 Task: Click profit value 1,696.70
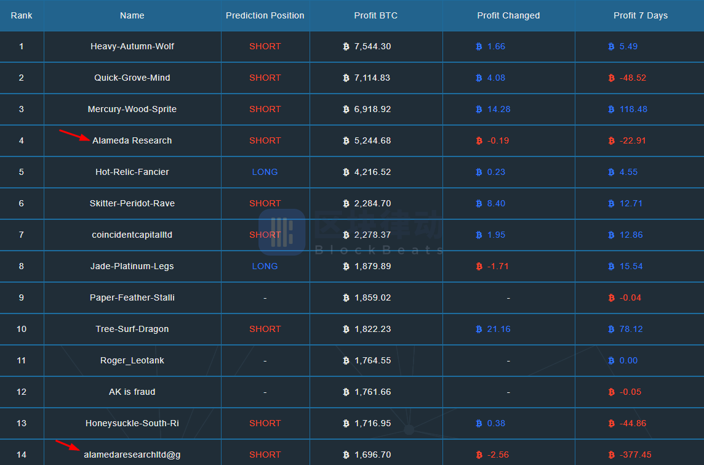(x=372, y=455)
